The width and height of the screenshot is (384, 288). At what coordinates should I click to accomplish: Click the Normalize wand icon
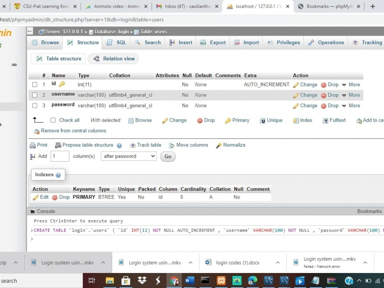click(218, 146)
